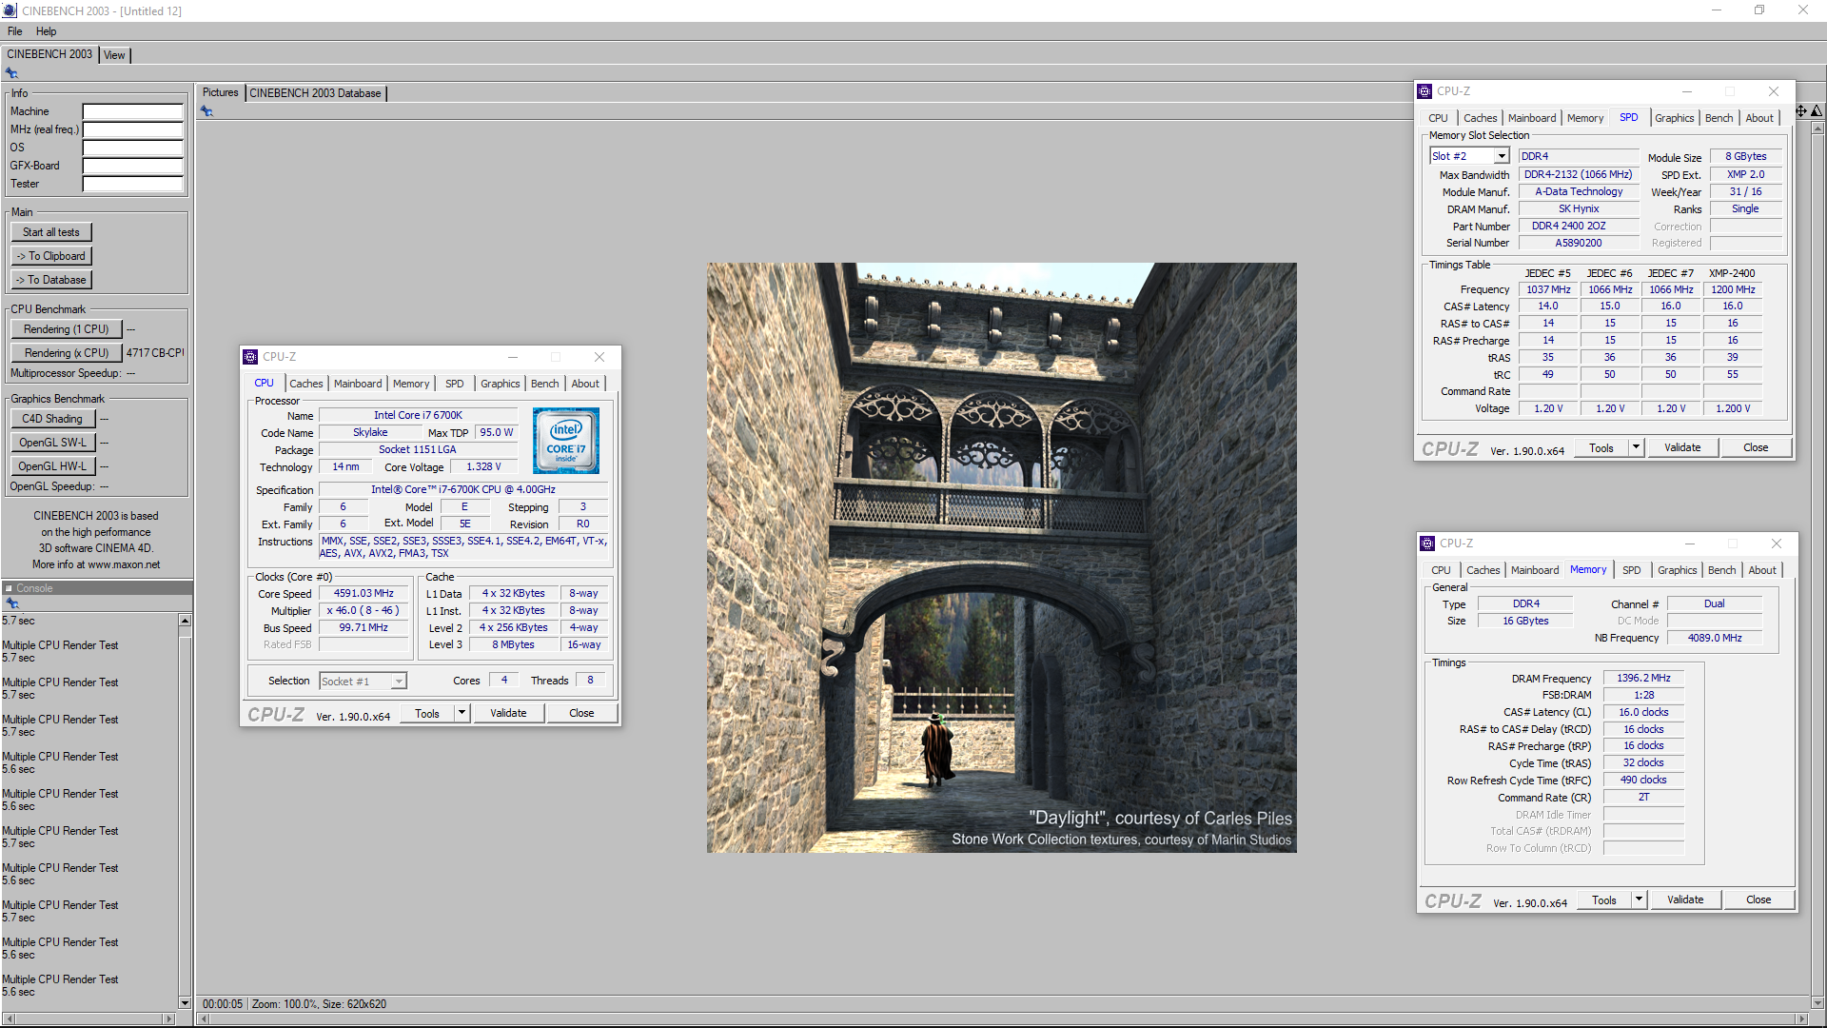Start the OpenGL HW-L test
The image size is (1827, 1028).
[52, 466]
